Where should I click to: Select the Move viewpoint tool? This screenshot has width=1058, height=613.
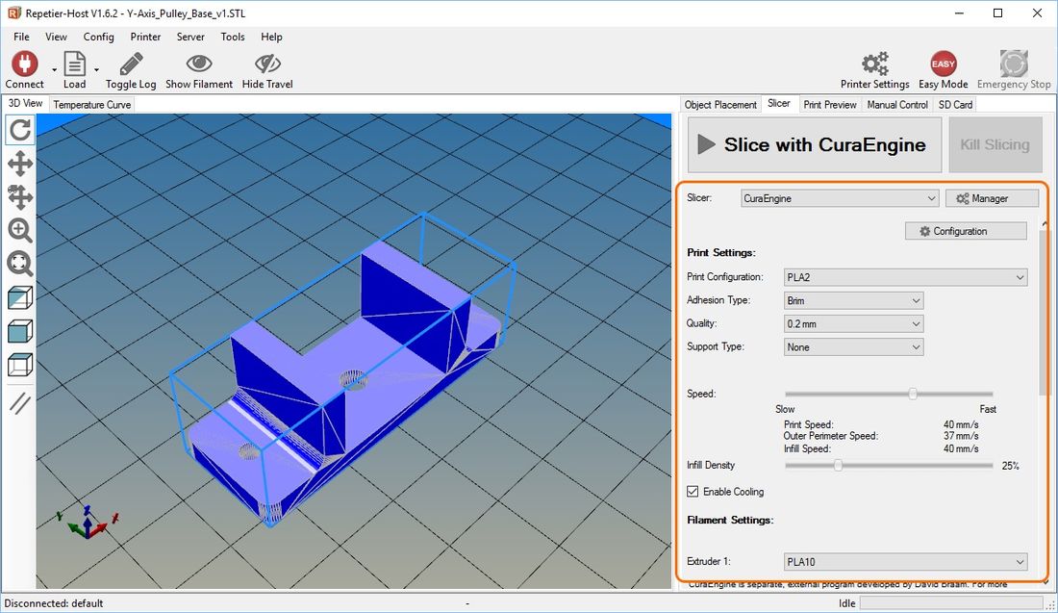coord(20,164)
